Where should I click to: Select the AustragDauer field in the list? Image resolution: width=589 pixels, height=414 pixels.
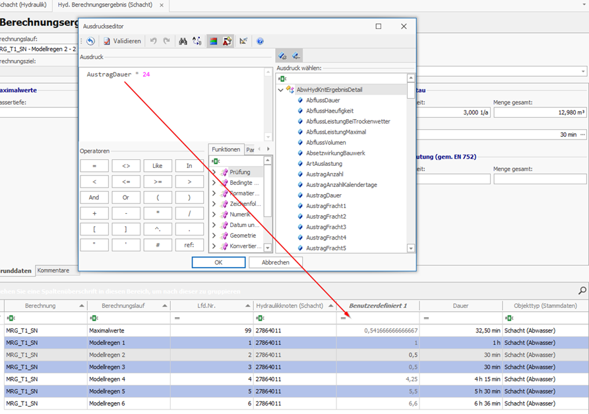323,195
